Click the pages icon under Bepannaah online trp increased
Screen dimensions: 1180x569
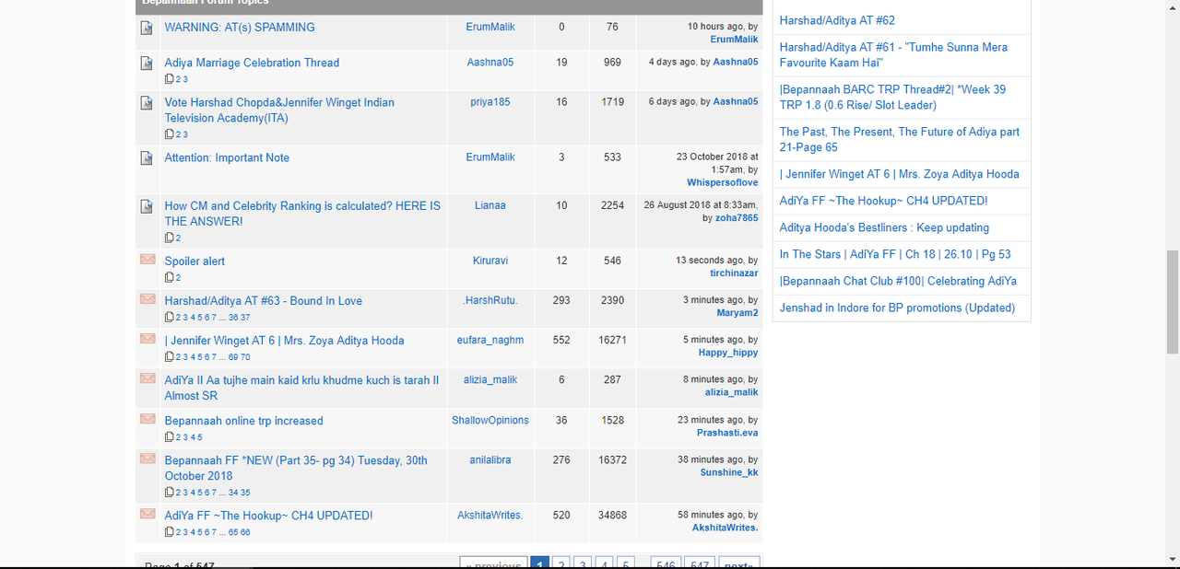pos(170,437)
